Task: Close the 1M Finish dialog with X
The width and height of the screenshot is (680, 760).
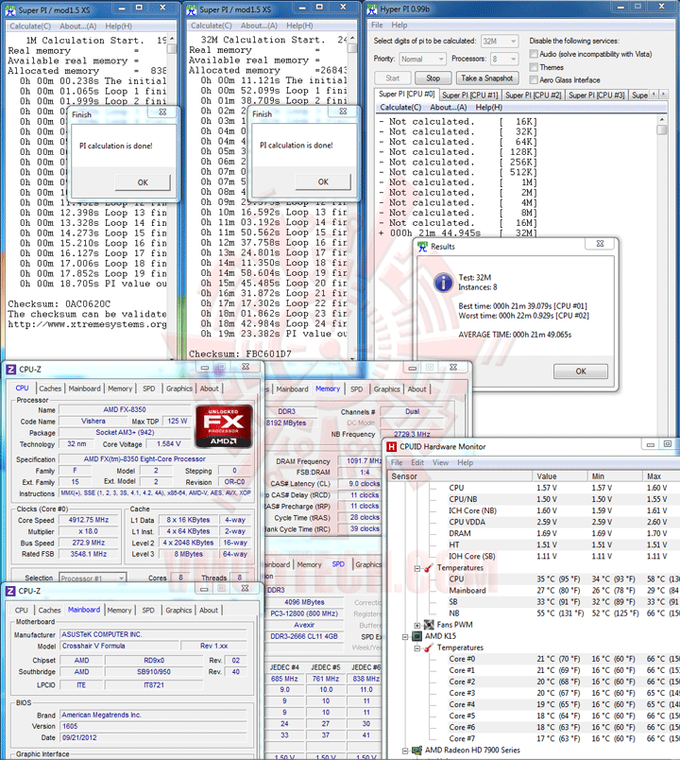Action: click(x=162, y=112)
